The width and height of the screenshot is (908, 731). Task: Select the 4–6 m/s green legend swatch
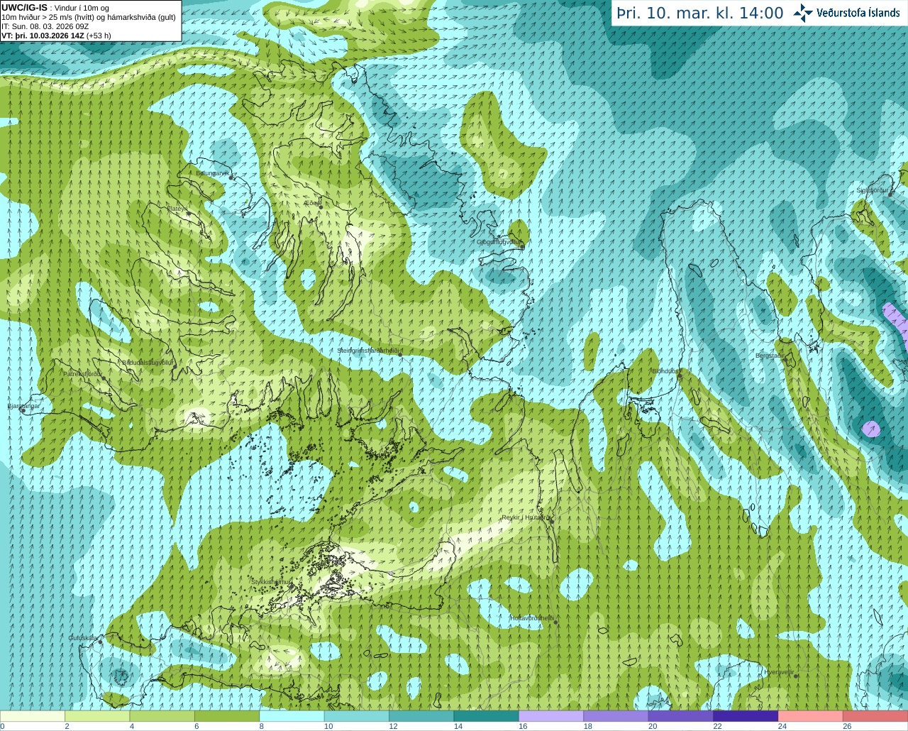click(x=162, y=716)
